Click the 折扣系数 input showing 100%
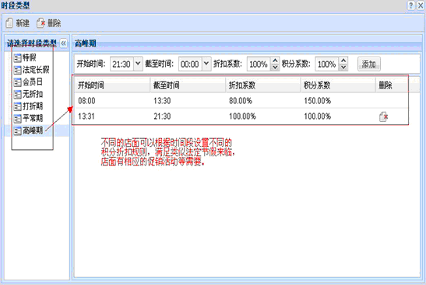 [259, 64]
